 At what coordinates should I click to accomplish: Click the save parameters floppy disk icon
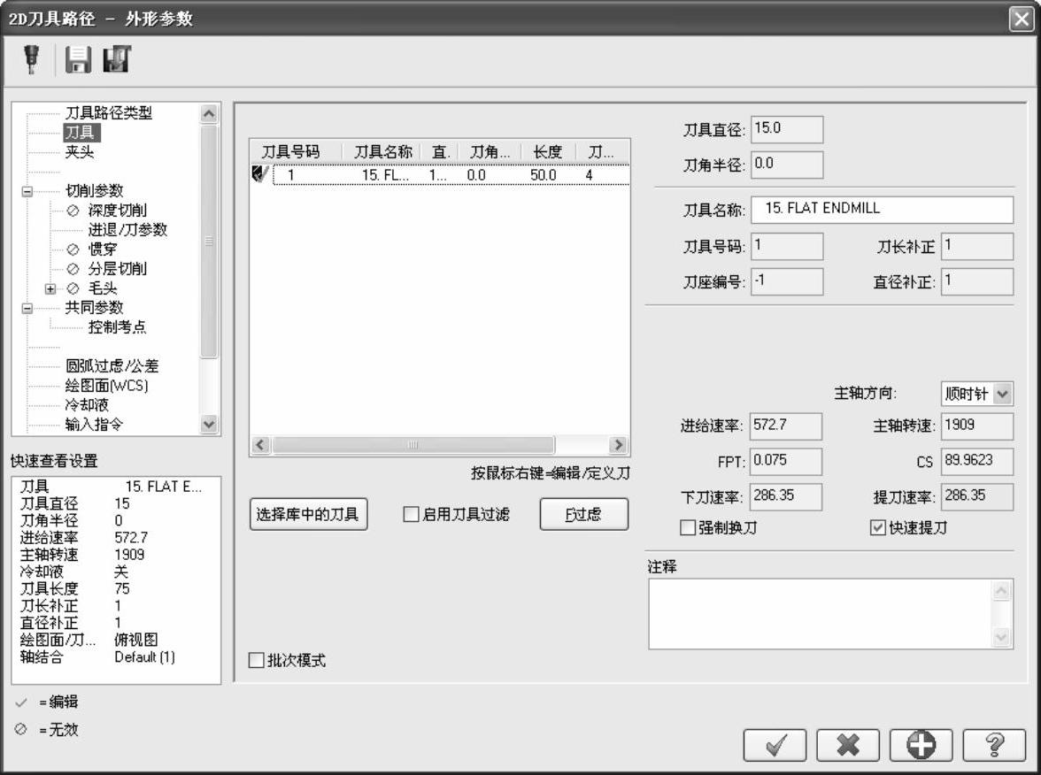point(78,59)
